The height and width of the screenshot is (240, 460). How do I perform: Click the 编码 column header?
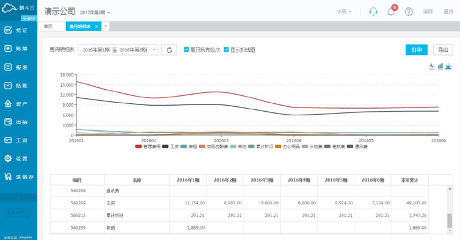[x=77, y=180]
